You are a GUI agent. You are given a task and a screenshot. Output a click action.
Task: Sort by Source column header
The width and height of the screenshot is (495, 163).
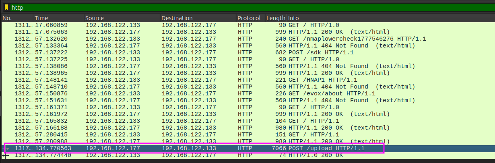[x=122, y=18]
